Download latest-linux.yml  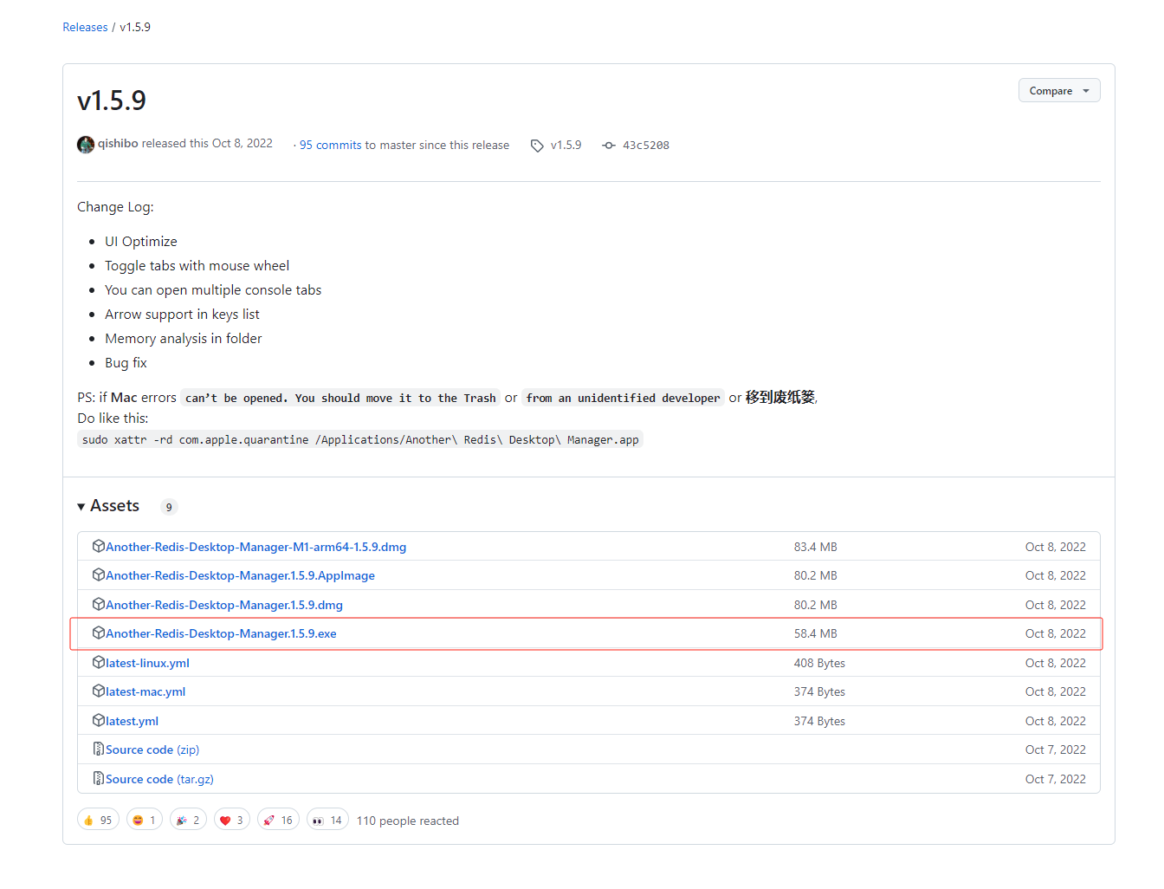(147, 663)
